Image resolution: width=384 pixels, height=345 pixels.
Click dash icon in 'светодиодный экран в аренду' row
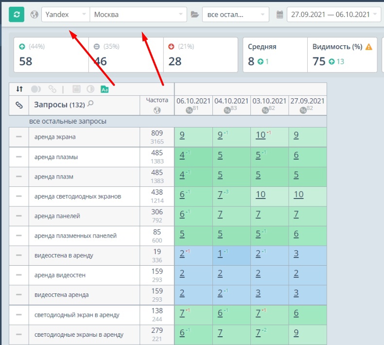tap(19, 315)
